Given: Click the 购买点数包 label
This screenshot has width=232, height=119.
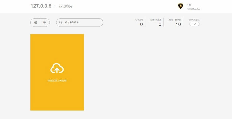Looking at the screenshot, I should click(194, 20).
